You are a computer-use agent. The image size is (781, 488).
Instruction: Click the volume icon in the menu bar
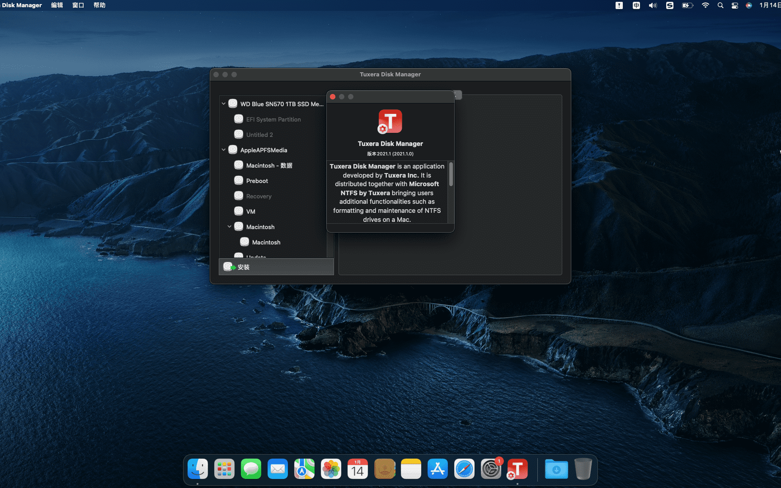tap(653, 5)
